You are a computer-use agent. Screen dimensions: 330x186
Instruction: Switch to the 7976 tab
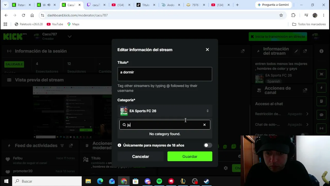(x=196, y=5)
